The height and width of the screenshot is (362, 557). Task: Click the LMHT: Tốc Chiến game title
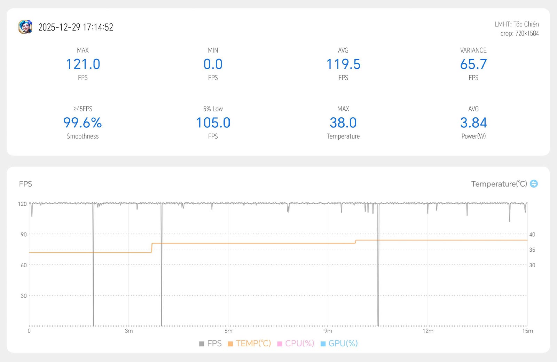517,24
